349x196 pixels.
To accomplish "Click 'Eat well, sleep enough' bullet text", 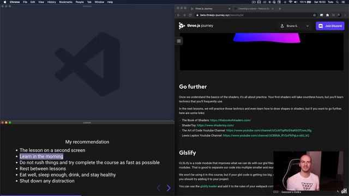I will point(68,175).
